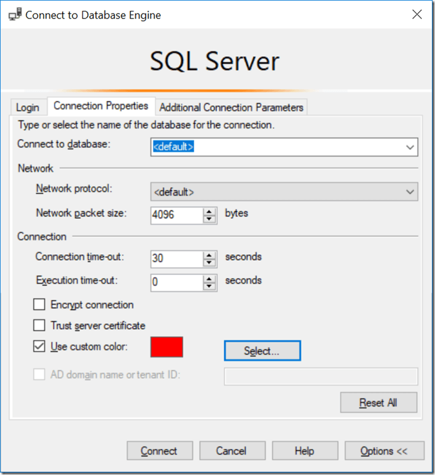435x475 pixels.
Task: Click the Network protocol label
Action: tap(74, 189)
